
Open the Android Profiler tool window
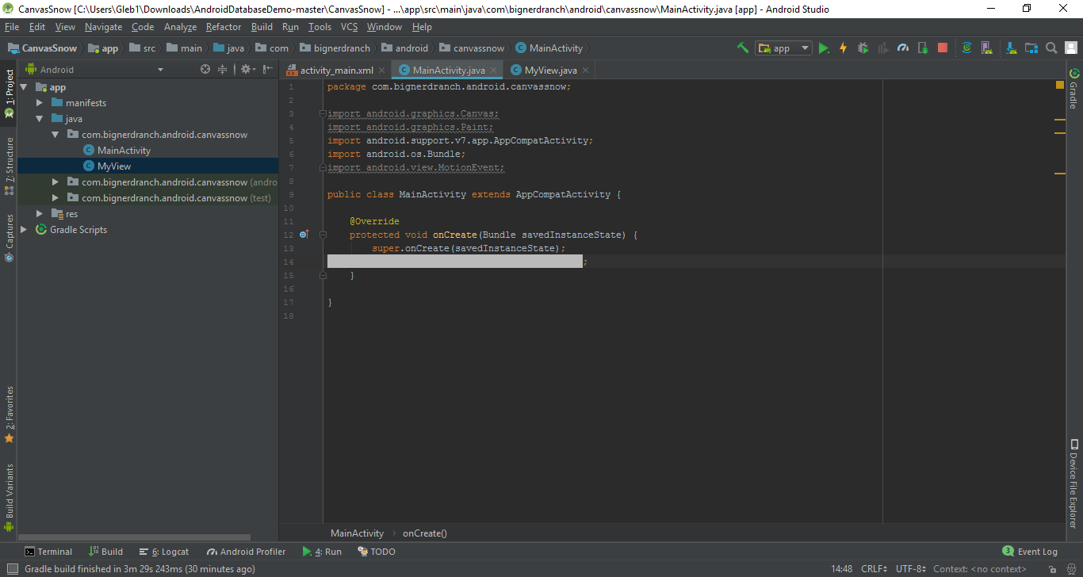tap(246, 552)
